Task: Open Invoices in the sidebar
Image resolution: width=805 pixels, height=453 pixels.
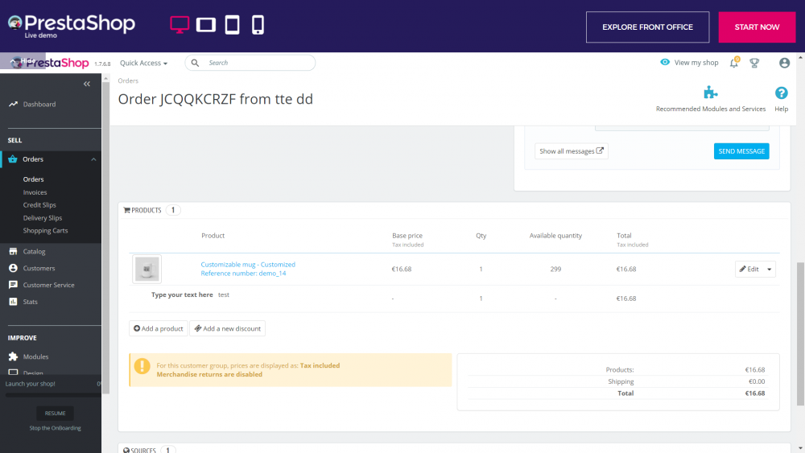Action: pyautogui.click(x=35, y=192)
